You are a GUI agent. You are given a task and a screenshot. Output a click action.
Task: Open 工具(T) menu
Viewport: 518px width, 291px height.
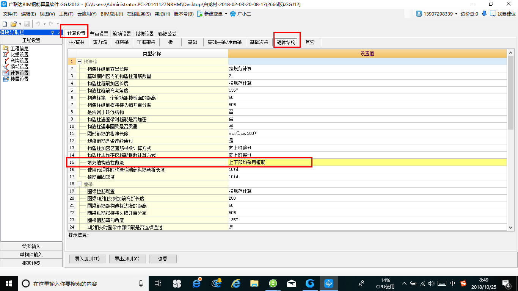[66, 14]
